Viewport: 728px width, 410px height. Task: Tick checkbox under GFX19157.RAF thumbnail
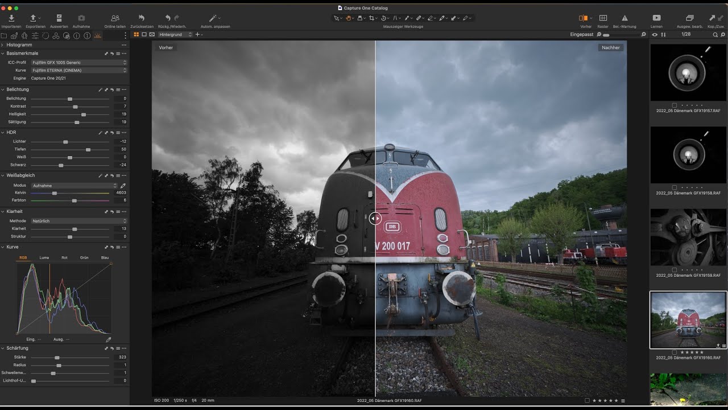[675, 105]
